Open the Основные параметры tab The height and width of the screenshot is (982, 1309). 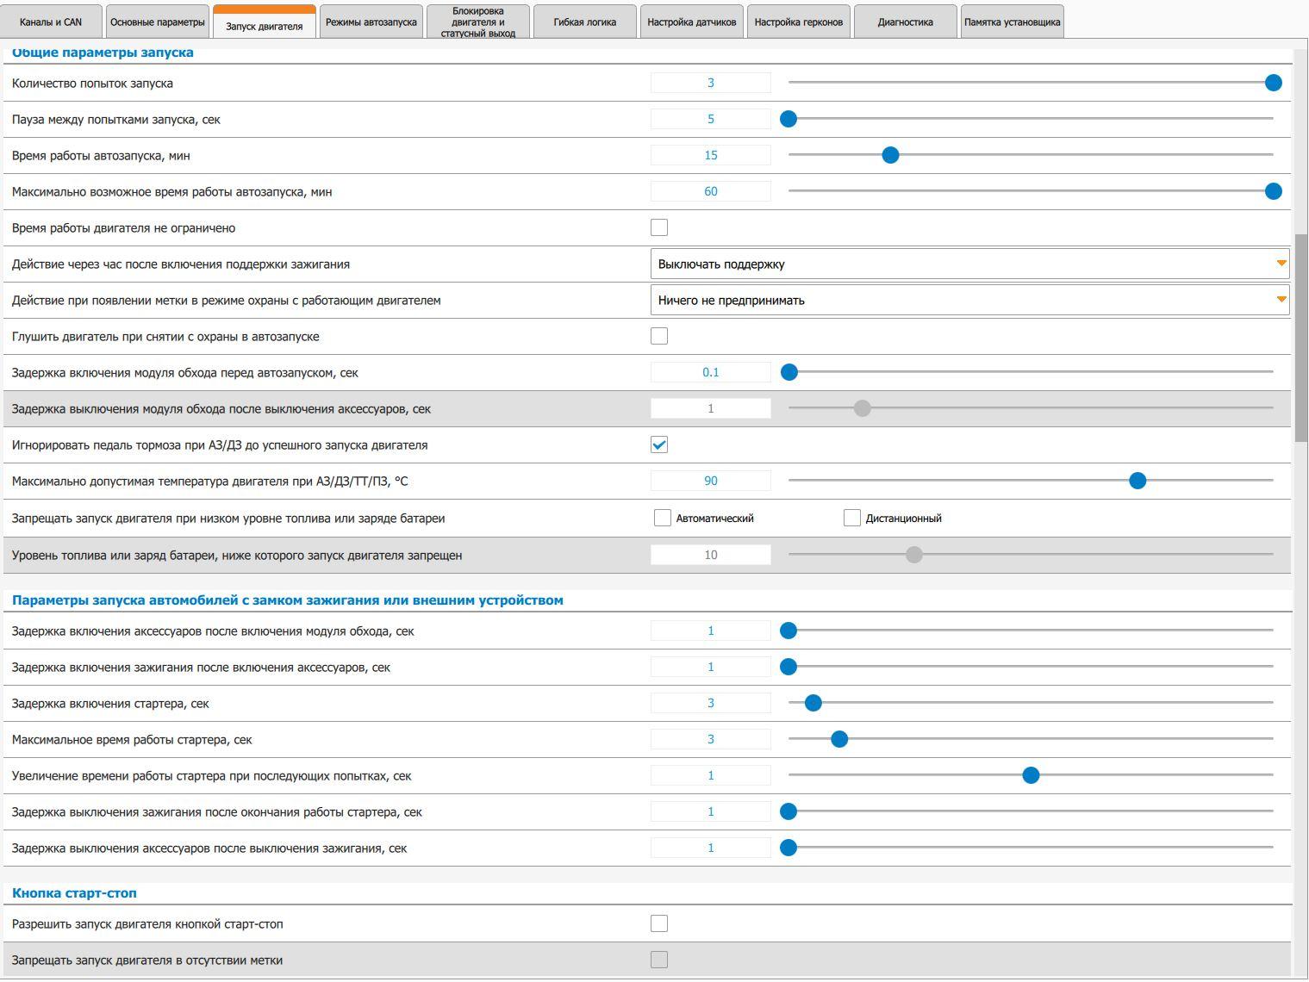click(158, 22)
